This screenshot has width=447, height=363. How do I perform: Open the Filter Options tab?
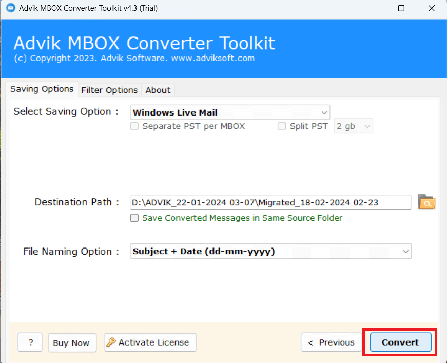(x=109, y=90)
